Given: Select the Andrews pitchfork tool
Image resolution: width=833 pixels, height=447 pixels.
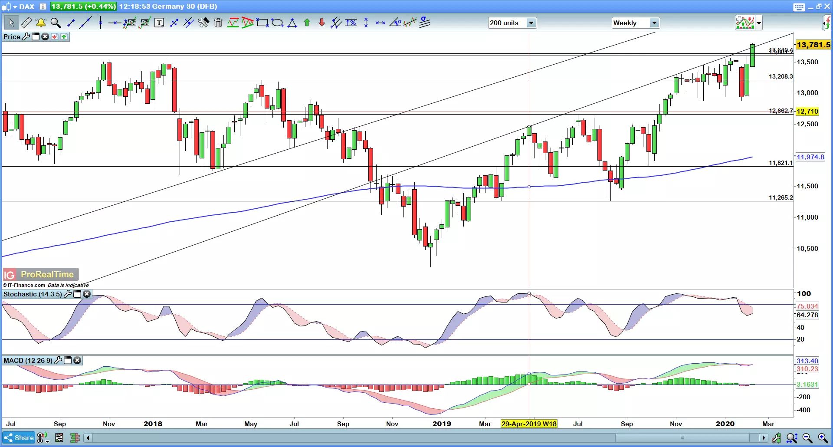Looking at the screenshot, I should [336, 23].
